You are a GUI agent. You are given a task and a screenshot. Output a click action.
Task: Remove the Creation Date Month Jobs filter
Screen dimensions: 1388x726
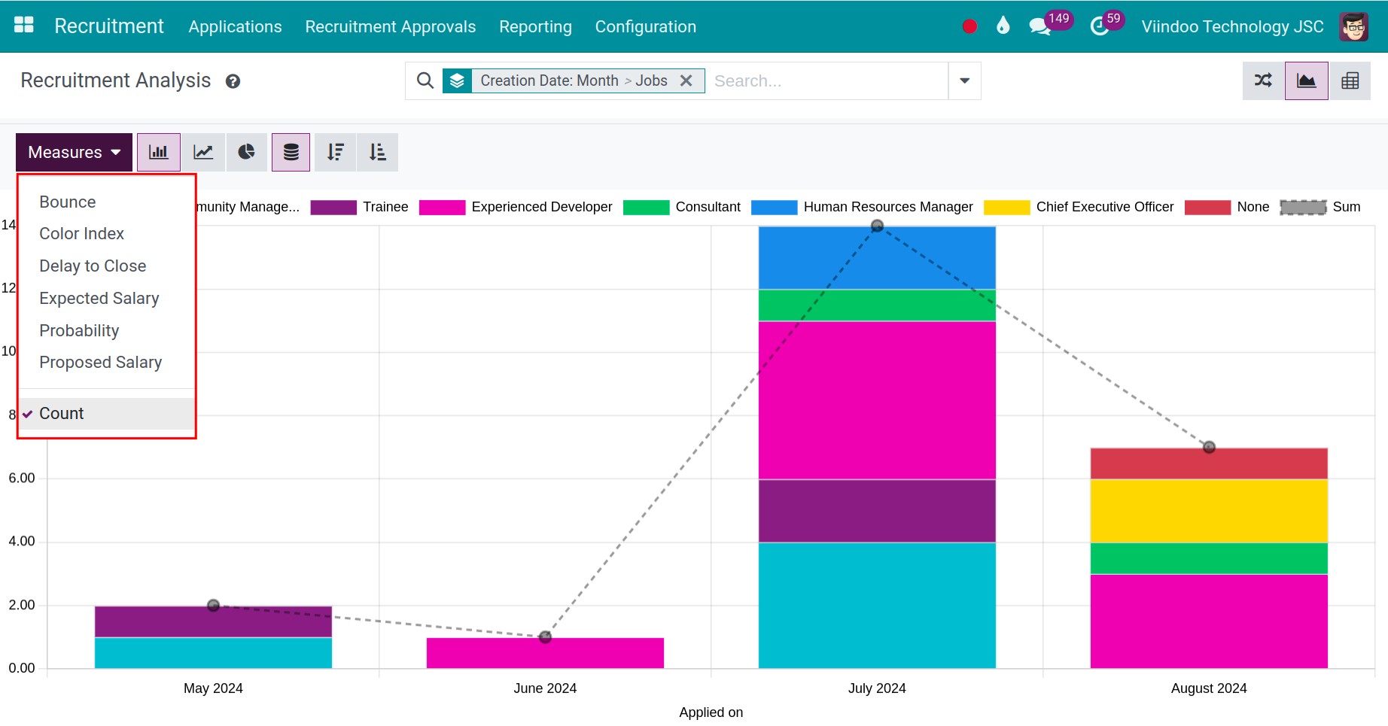click(x=686, y=80)
